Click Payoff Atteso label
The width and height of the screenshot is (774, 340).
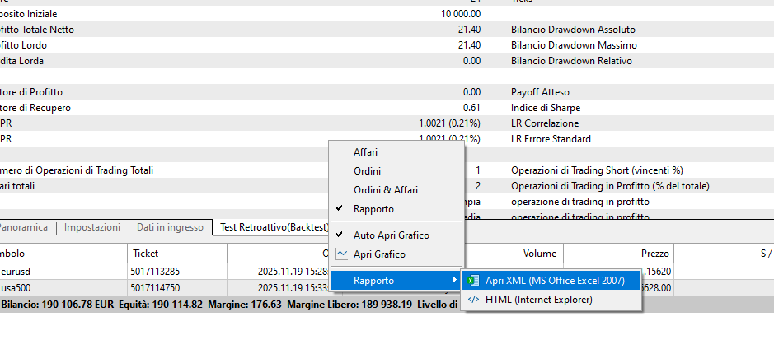coord(540,92)
